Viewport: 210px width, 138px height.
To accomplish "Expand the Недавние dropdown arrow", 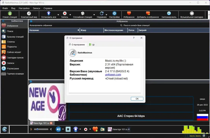I will click(106, 15).
